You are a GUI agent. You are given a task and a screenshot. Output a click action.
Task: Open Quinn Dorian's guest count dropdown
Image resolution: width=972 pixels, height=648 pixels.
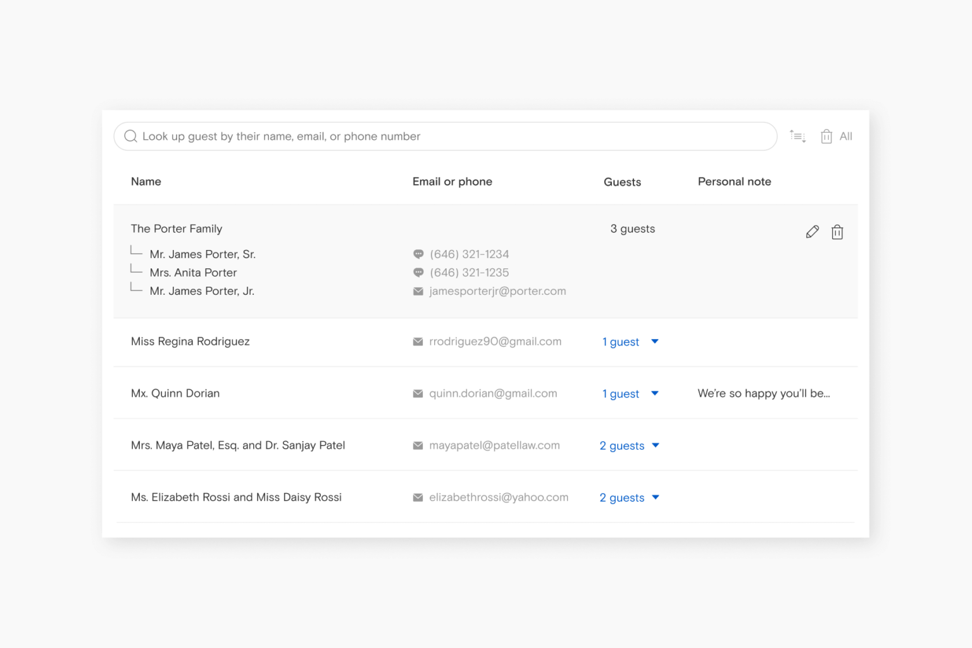click(x=655, y=394)
